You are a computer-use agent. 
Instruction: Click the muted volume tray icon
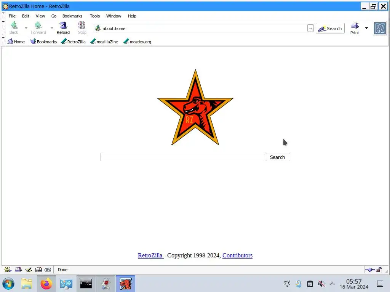tap(321, 284)
